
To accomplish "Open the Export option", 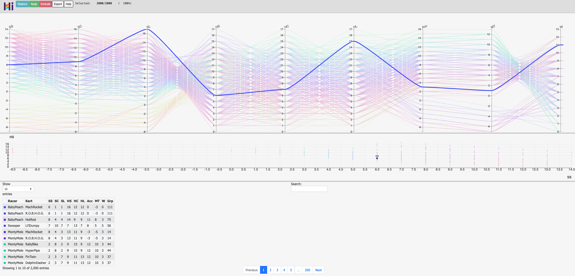I will (x=58, y=4).
